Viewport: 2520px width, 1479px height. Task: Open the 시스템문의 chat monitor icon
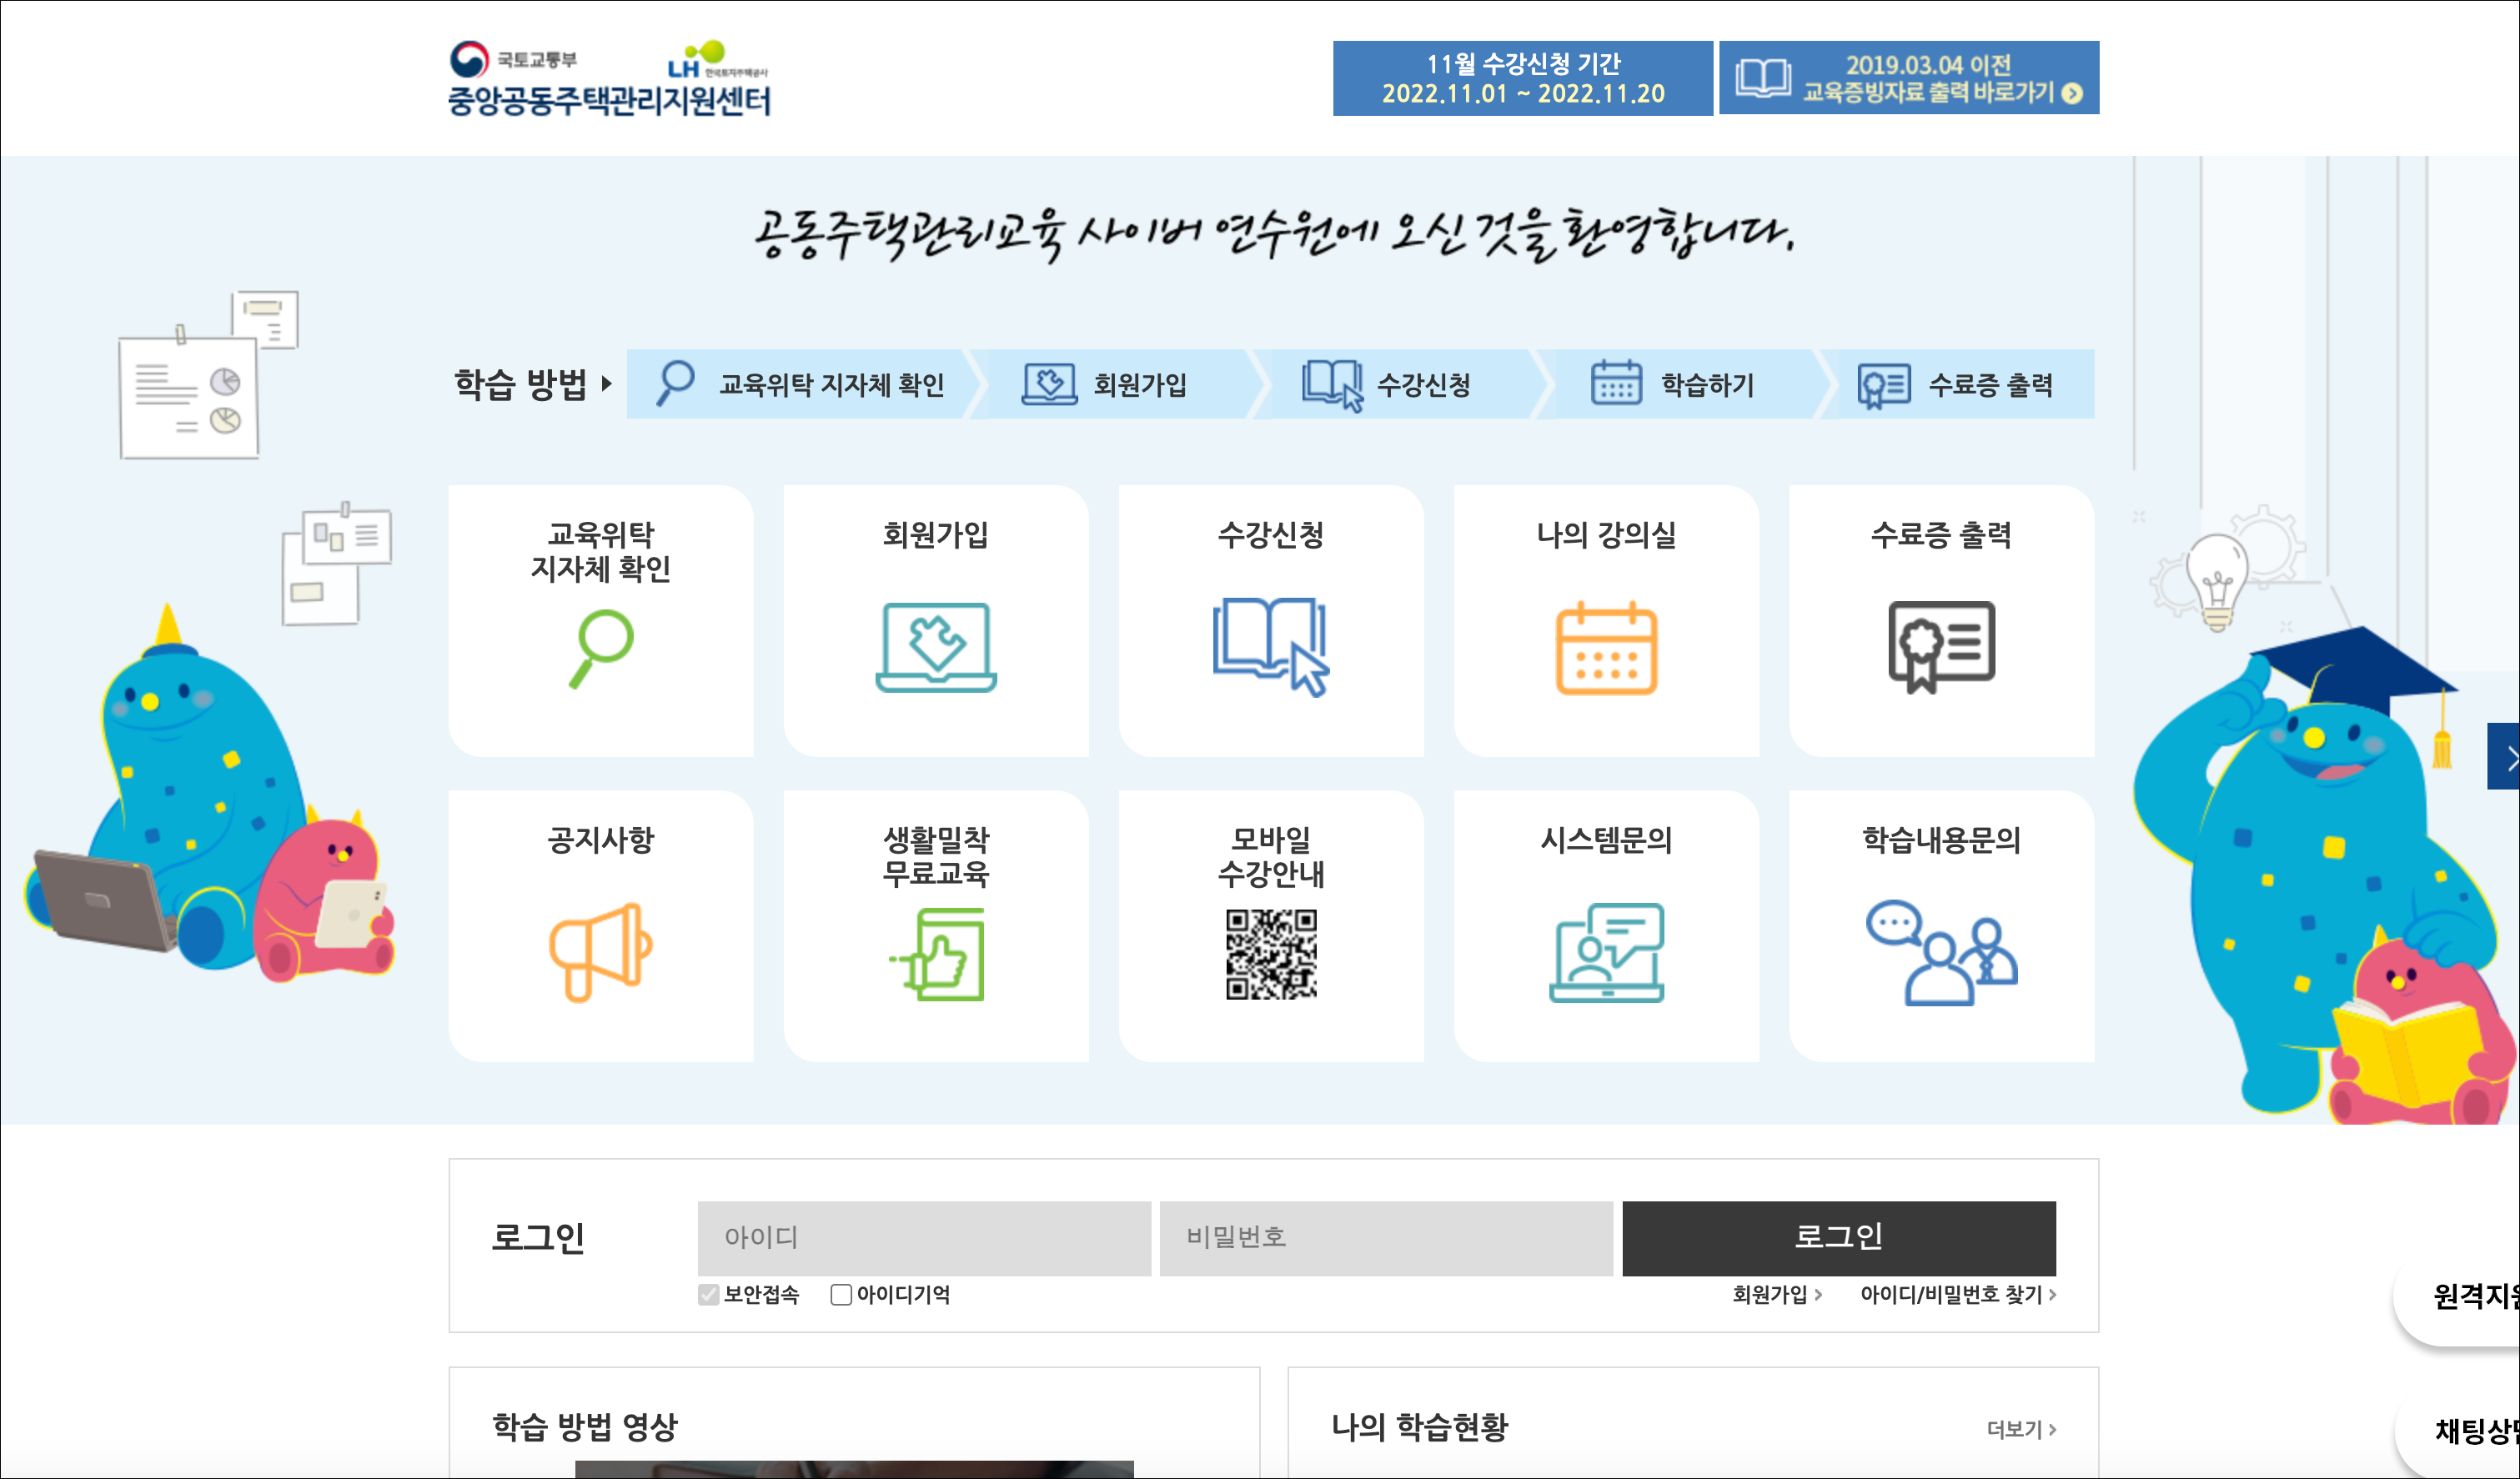point(1606,952)
